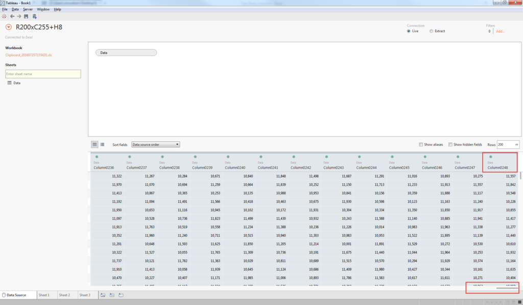Go back with the toolbar left arrow
The image size is (523, 305).
tap(12, 16)
